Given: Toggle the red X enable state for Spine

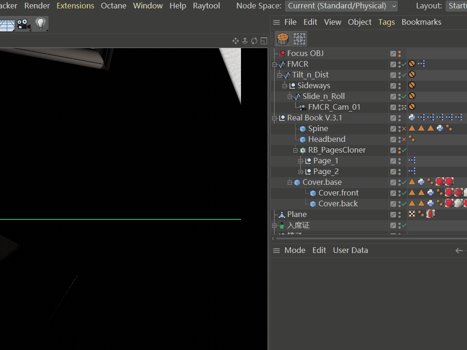Looking at the screenshot, I should (404, 129).
